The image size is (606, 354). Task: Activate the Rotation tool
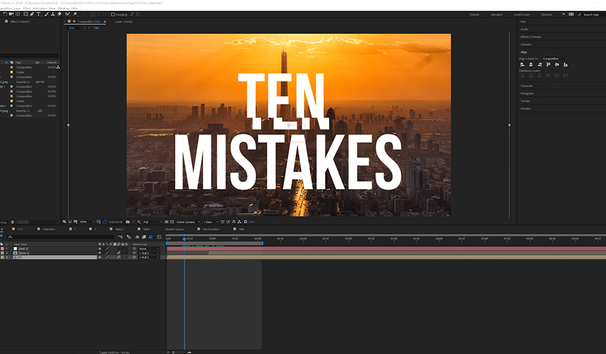click(5, 13)
